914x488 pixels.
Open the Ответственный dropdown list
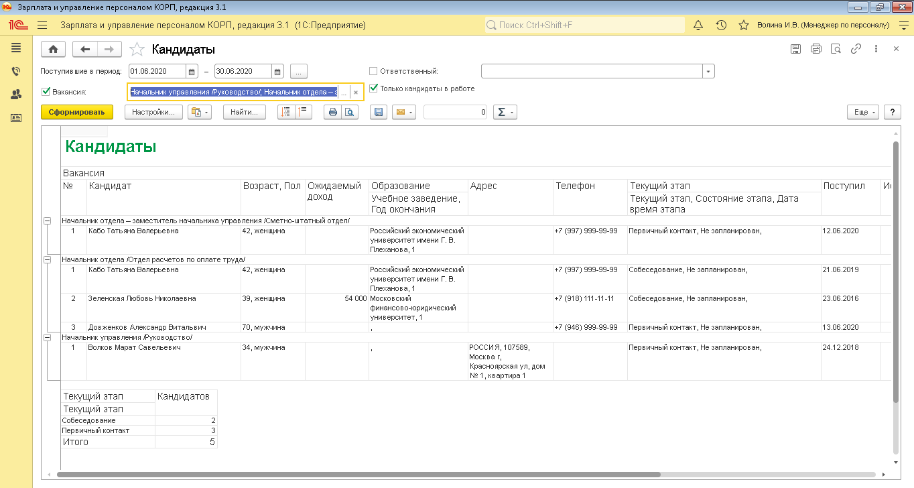point(708,71)
